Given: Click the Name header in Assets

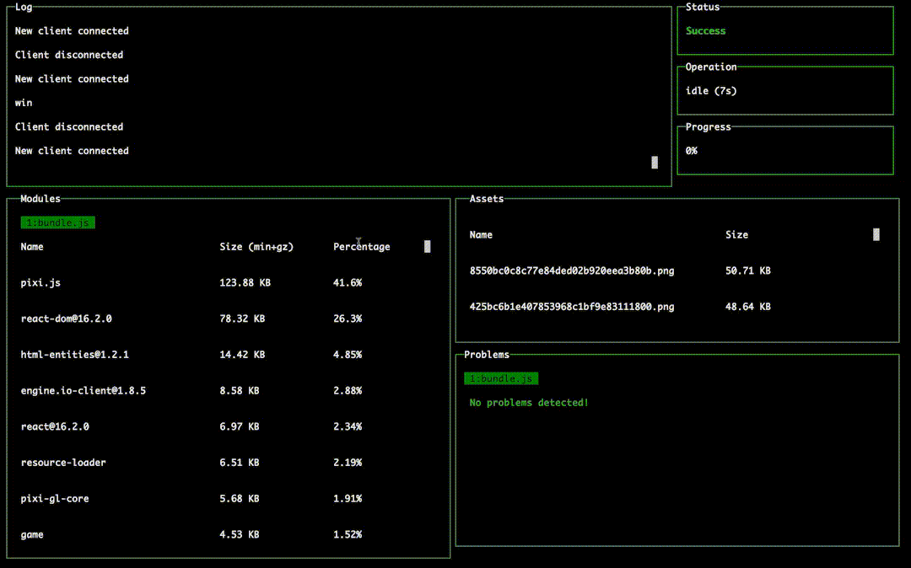Looking at the screenshot, I should [x=481, y=235].
